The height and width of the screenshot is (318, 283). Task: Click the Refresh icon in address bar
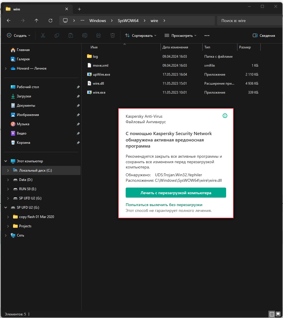click(x=51, y=21)
